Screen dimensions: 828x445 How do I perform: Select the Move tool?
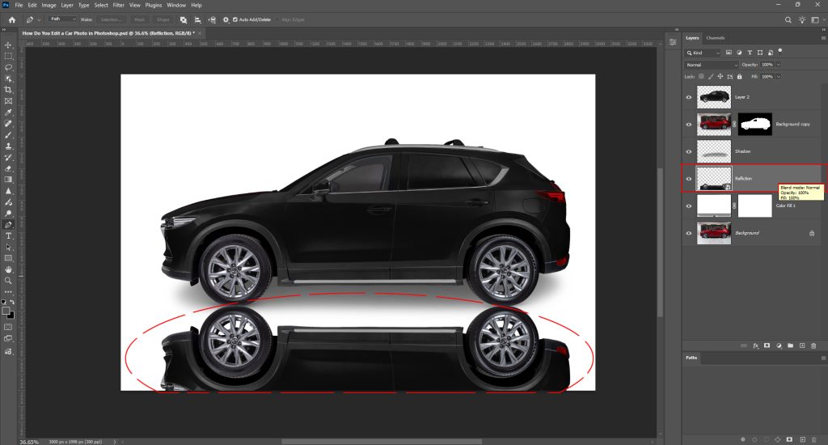[8, 45]
